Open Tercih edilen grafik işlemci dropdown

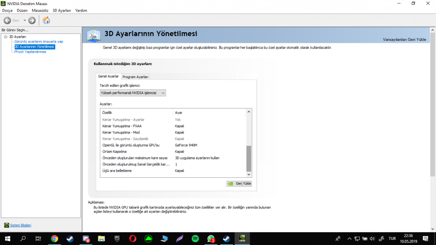pyautogui.click(x=133, y=93)
